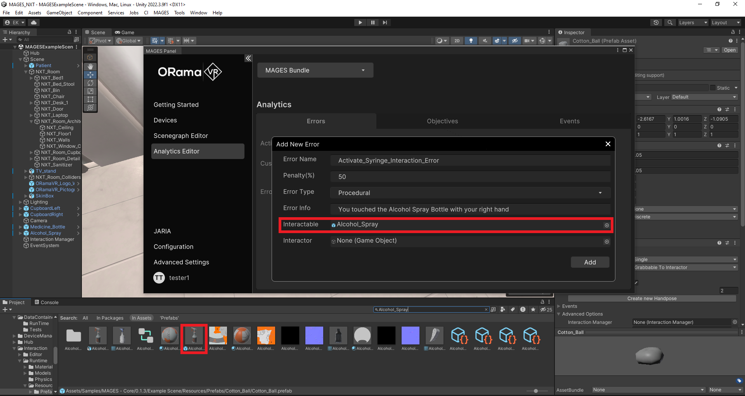745x396 pixels.
Task: Click the Add button in error dialog
Action: tap(590, 262)
